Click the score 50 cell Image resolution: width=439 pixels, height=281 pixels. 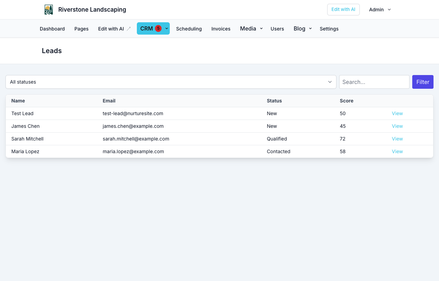coord(343,113)
